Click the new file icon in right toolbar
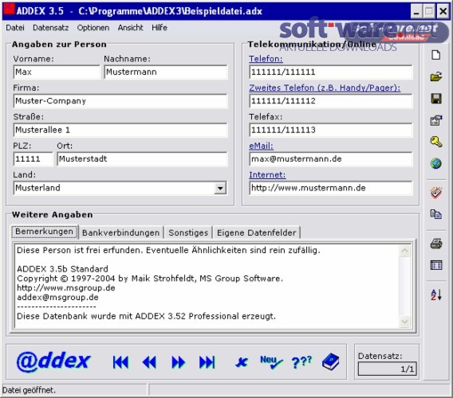This screenshot has height=398, width=453. 436,55
